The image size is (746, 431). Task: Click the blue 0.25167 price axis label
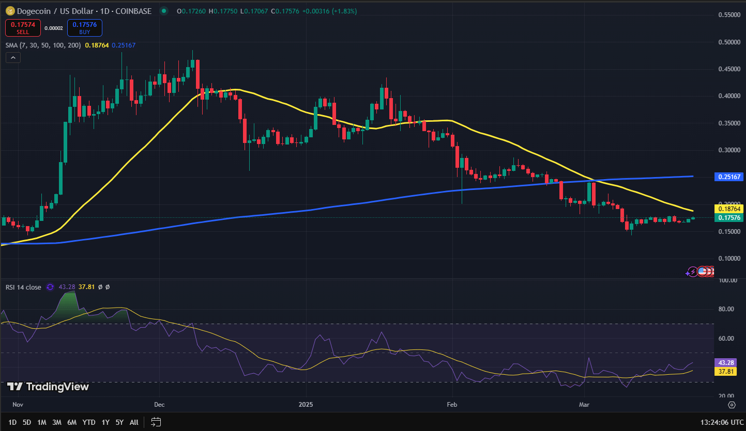point(728,177)
